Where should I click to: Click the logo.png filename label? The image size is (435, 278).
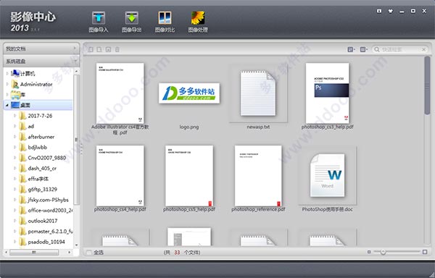189,127
